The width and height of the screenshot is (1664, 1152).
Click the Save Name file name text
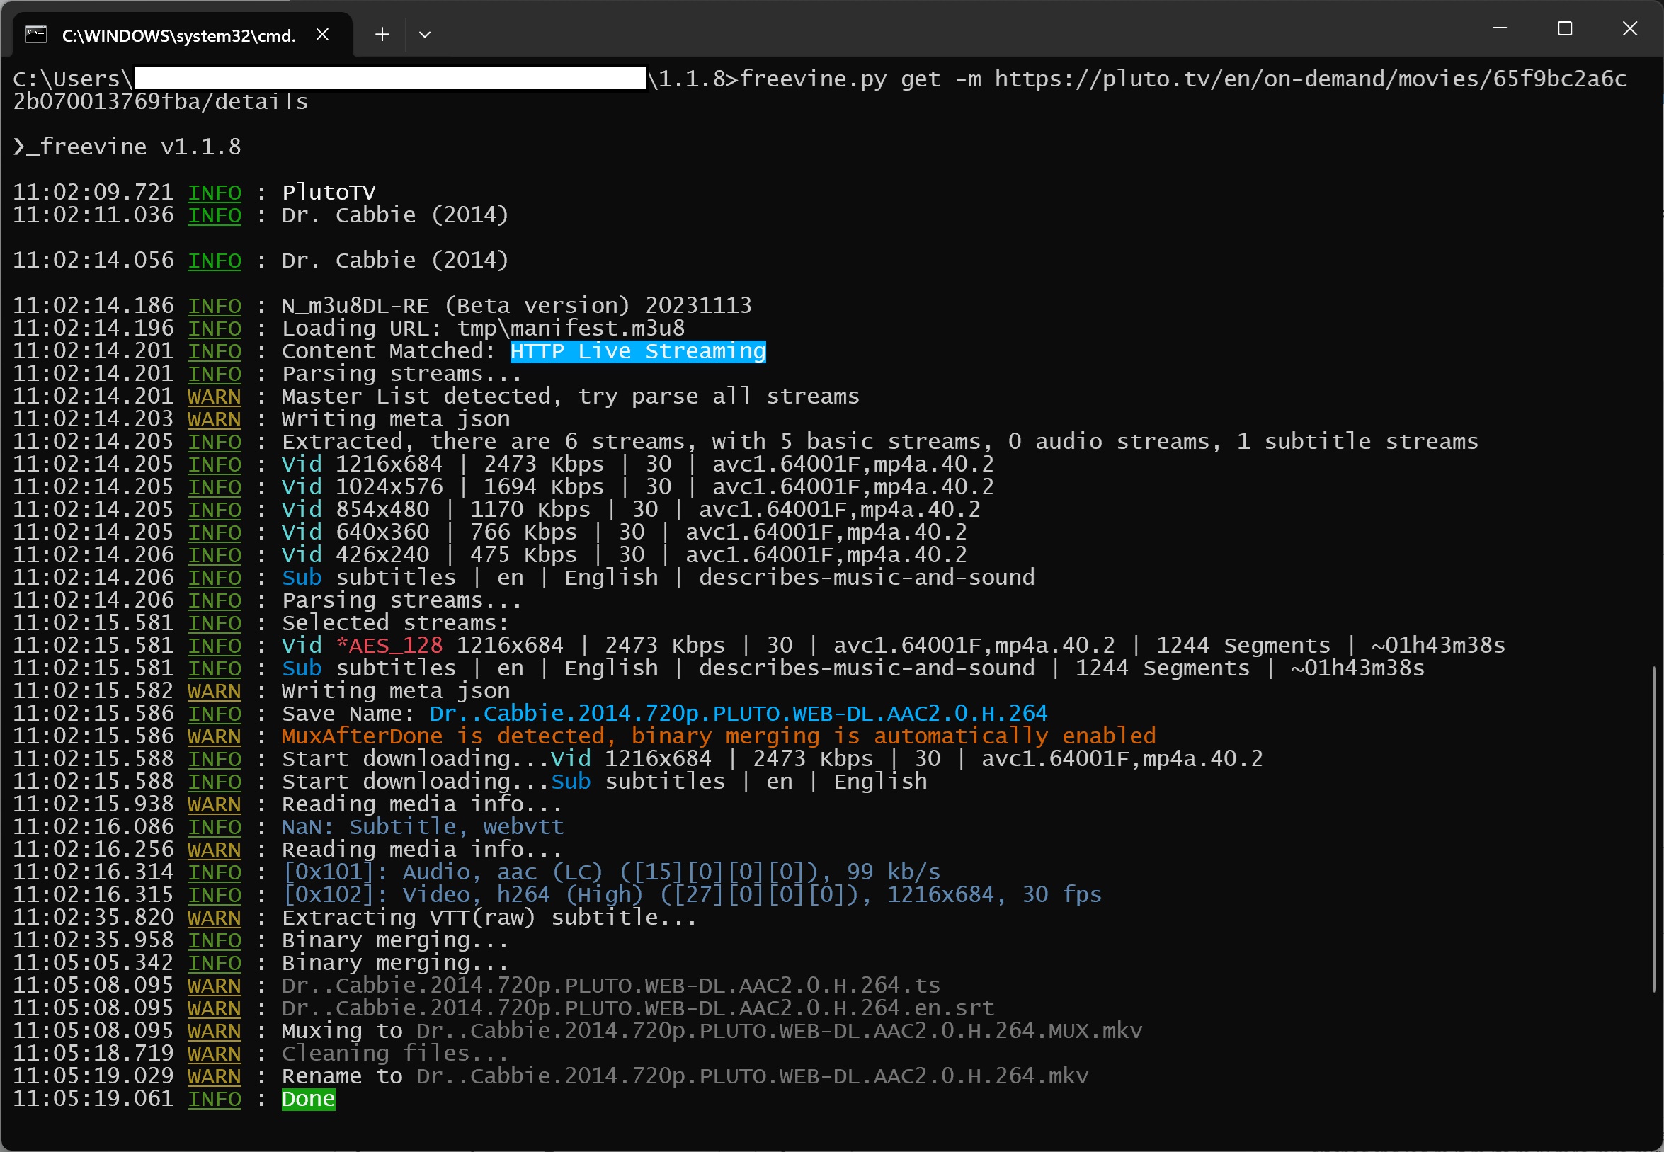point(738,713)
